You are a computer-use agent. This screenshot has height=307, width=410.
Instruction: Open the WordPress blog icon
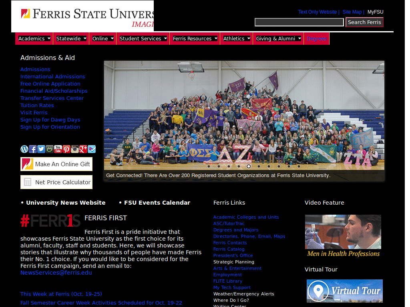[x=24, y=149]
